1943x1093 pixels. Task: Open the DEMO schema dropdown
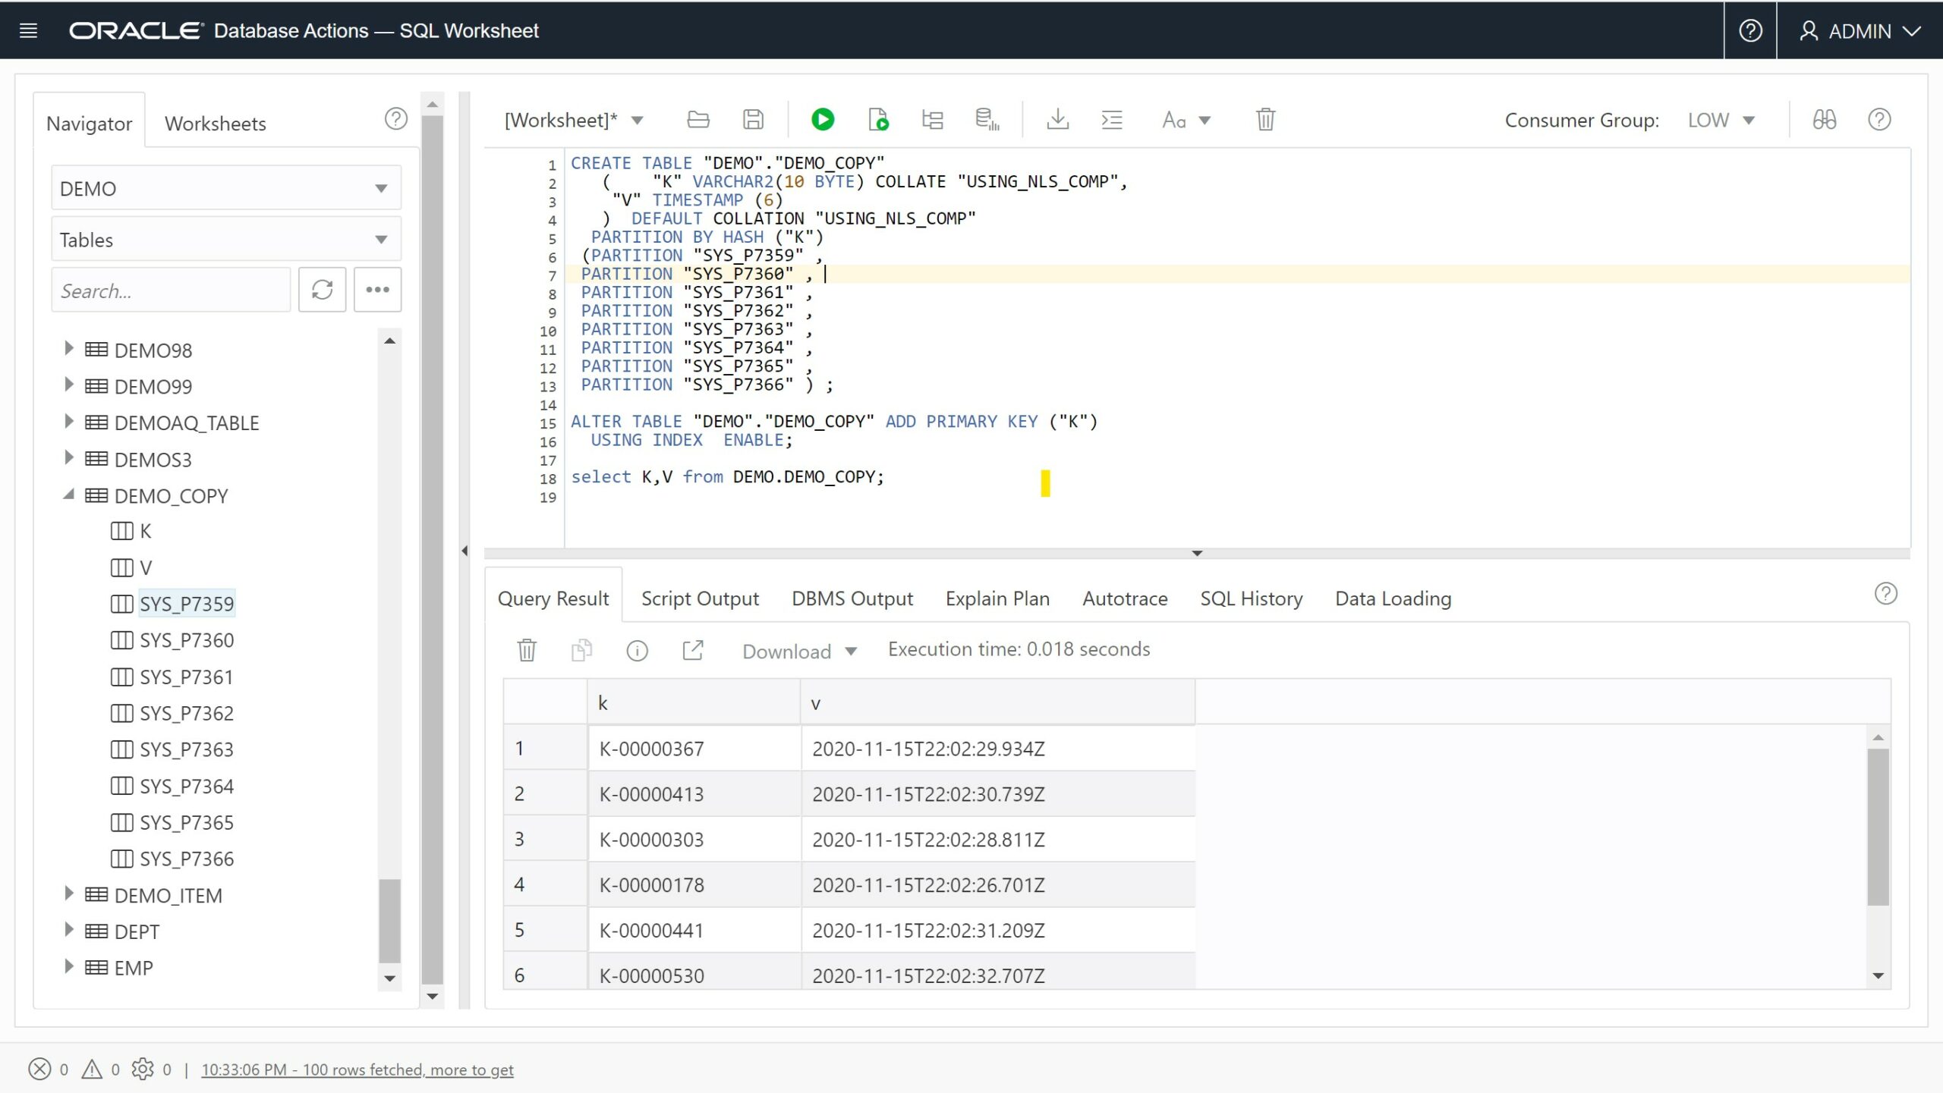click(x=225, y=188)
